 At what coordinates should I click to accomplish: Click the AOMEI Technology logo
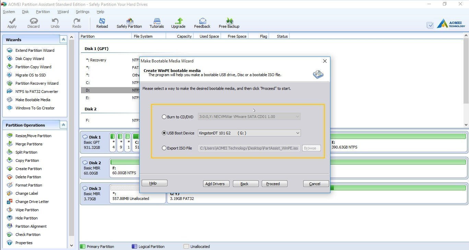451,24
